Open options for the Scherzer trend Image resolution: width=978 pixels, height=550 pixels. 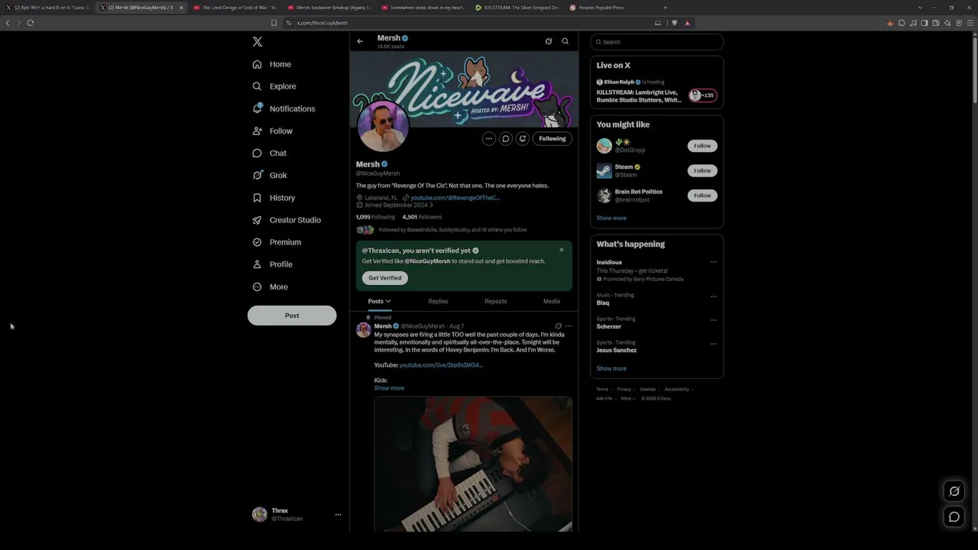pos(714,320)
